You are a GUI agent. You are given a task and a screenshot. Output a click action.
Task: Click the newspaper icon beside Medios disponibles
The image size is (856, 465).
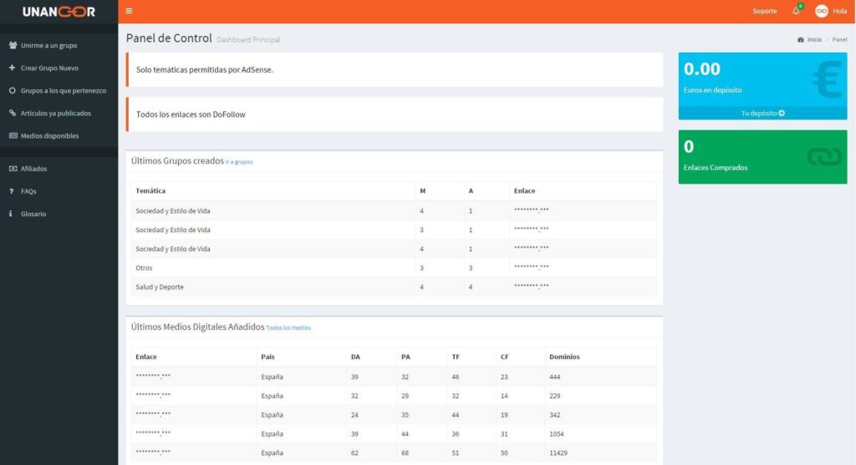tap(13, 135)
